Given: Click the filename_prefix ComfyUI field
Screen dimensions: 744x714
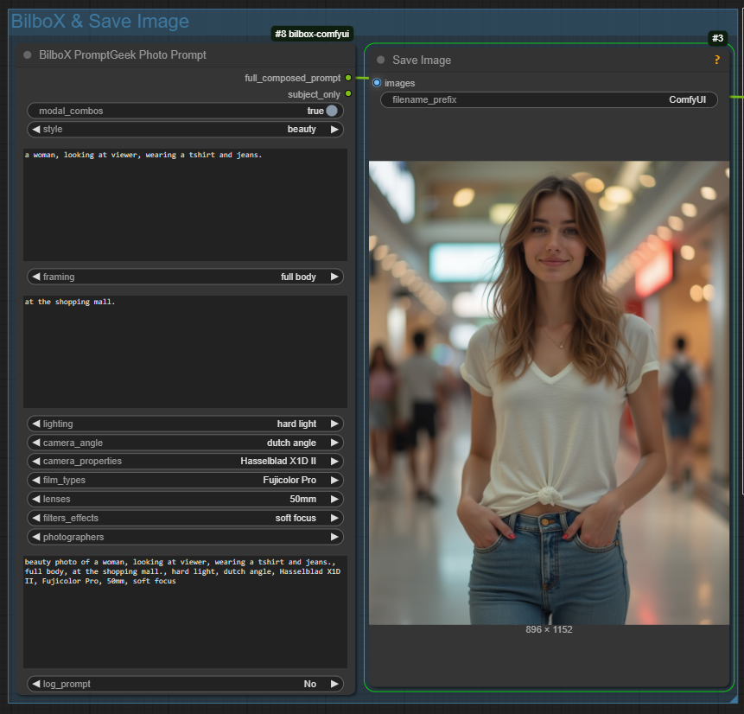Looking at the screenshot, I should [549, 100].
